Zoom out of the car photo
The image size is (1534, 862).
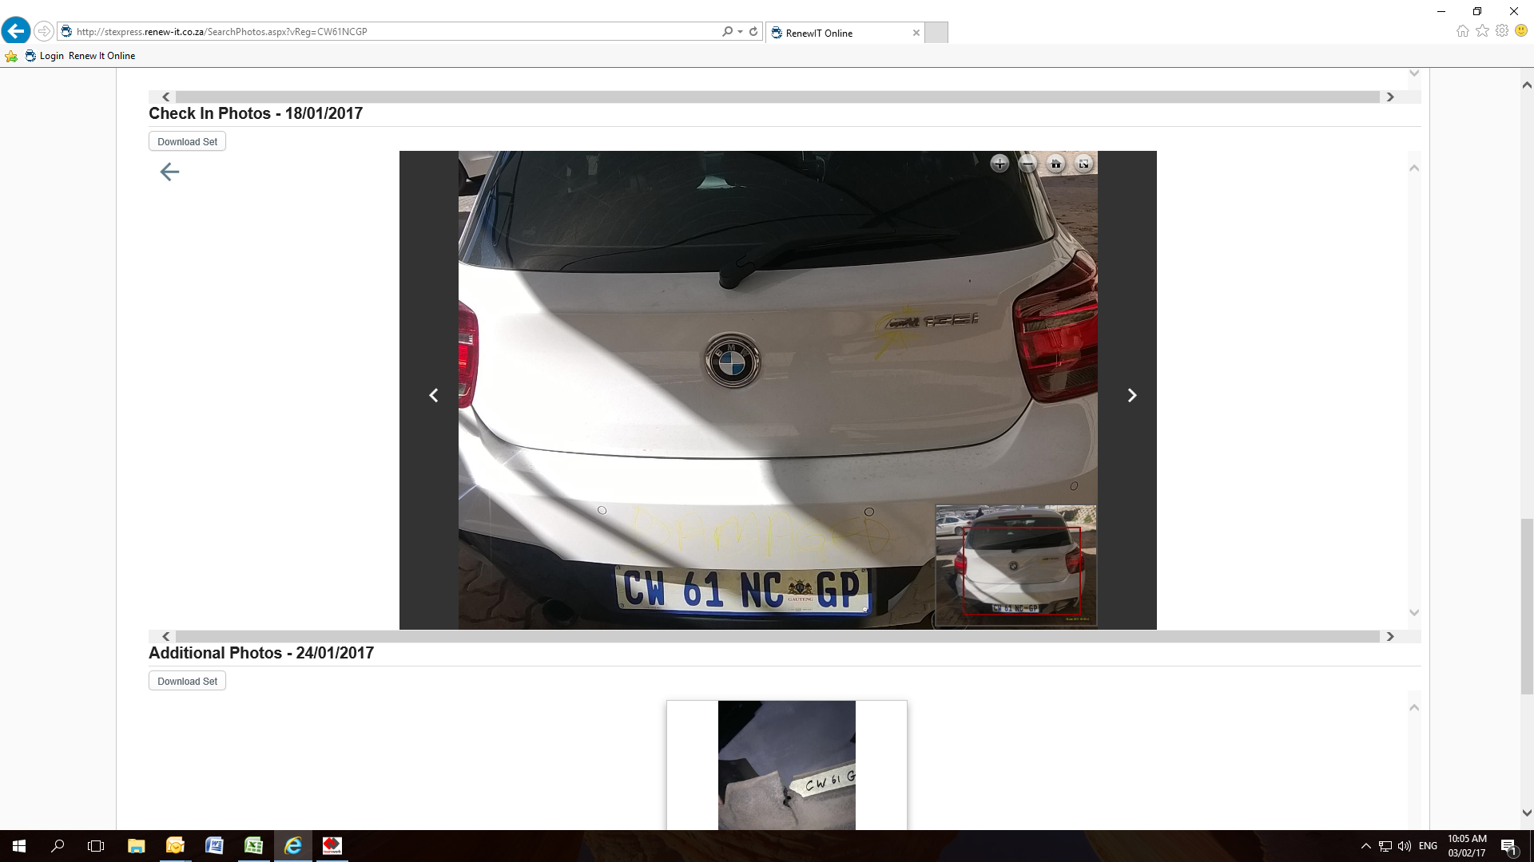(1028, 164)
